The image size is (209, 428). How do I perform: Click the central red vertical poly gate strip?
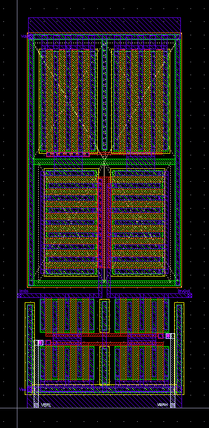104,223
